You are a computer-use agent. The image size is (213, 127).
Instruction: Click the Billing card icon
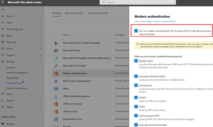3,48
